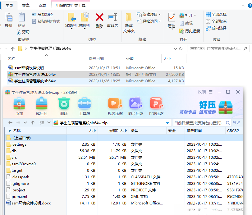Select the ssmi89oxms9 folder
The width and height of the screenshot is (252, 215).
coord(124,164)
